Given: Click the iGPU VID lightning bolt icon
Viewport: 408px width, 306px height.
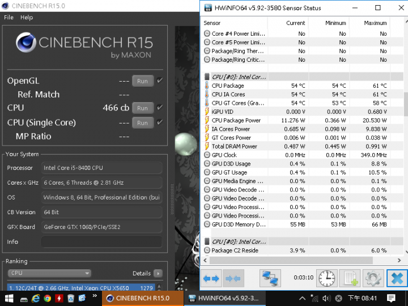Looking at the screenshot, I should pos(207,112).
